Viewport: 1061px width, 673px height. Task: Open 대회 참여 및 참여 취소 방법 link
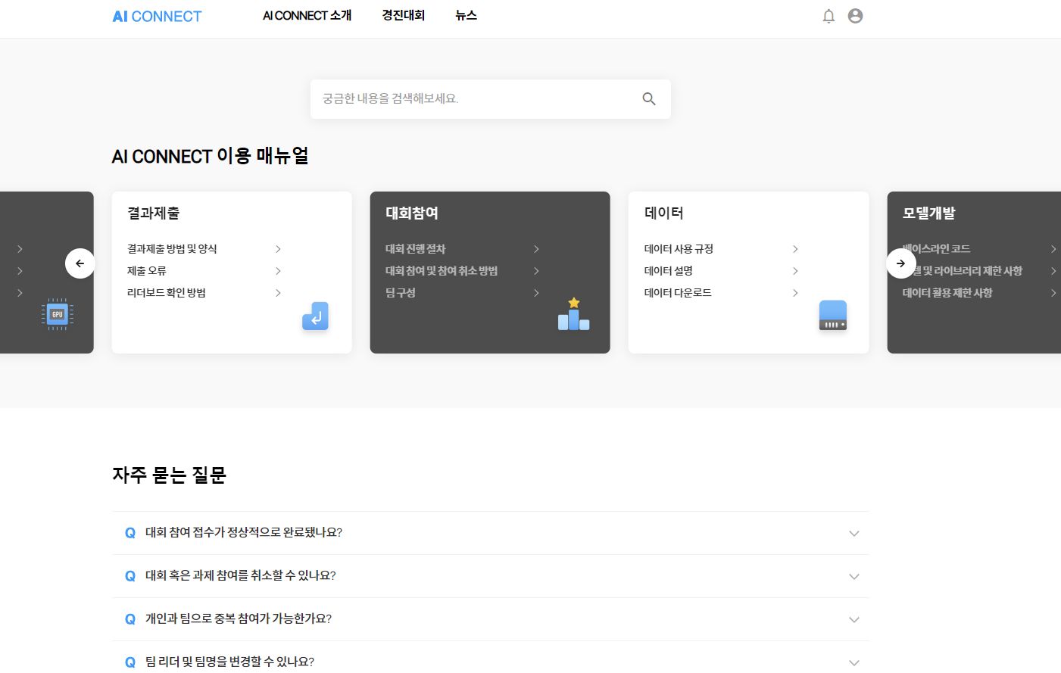pyautogui.click(x=442, y=271)
